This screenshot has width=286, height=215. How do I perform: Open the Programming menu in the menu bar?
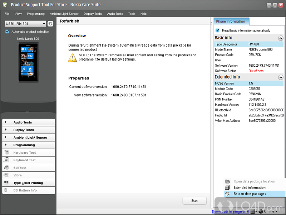pyautogui.click(x=36, y=14)
